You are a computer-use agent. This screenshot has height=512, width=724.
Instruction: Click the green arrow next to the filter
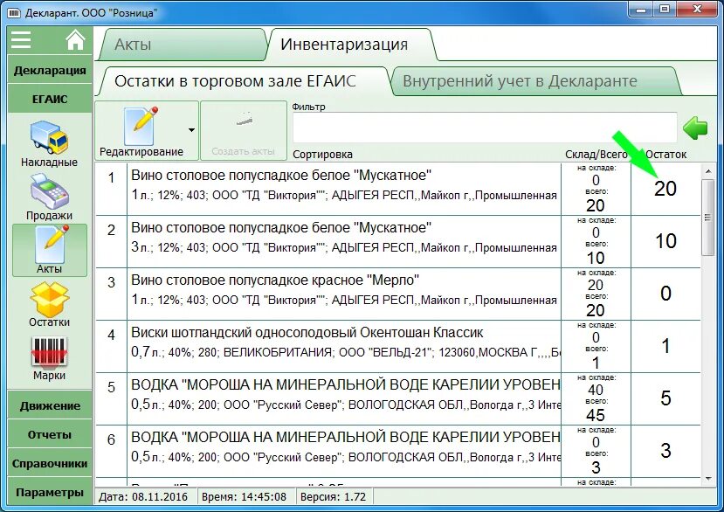pyautogui.click(x=695, y=128)
